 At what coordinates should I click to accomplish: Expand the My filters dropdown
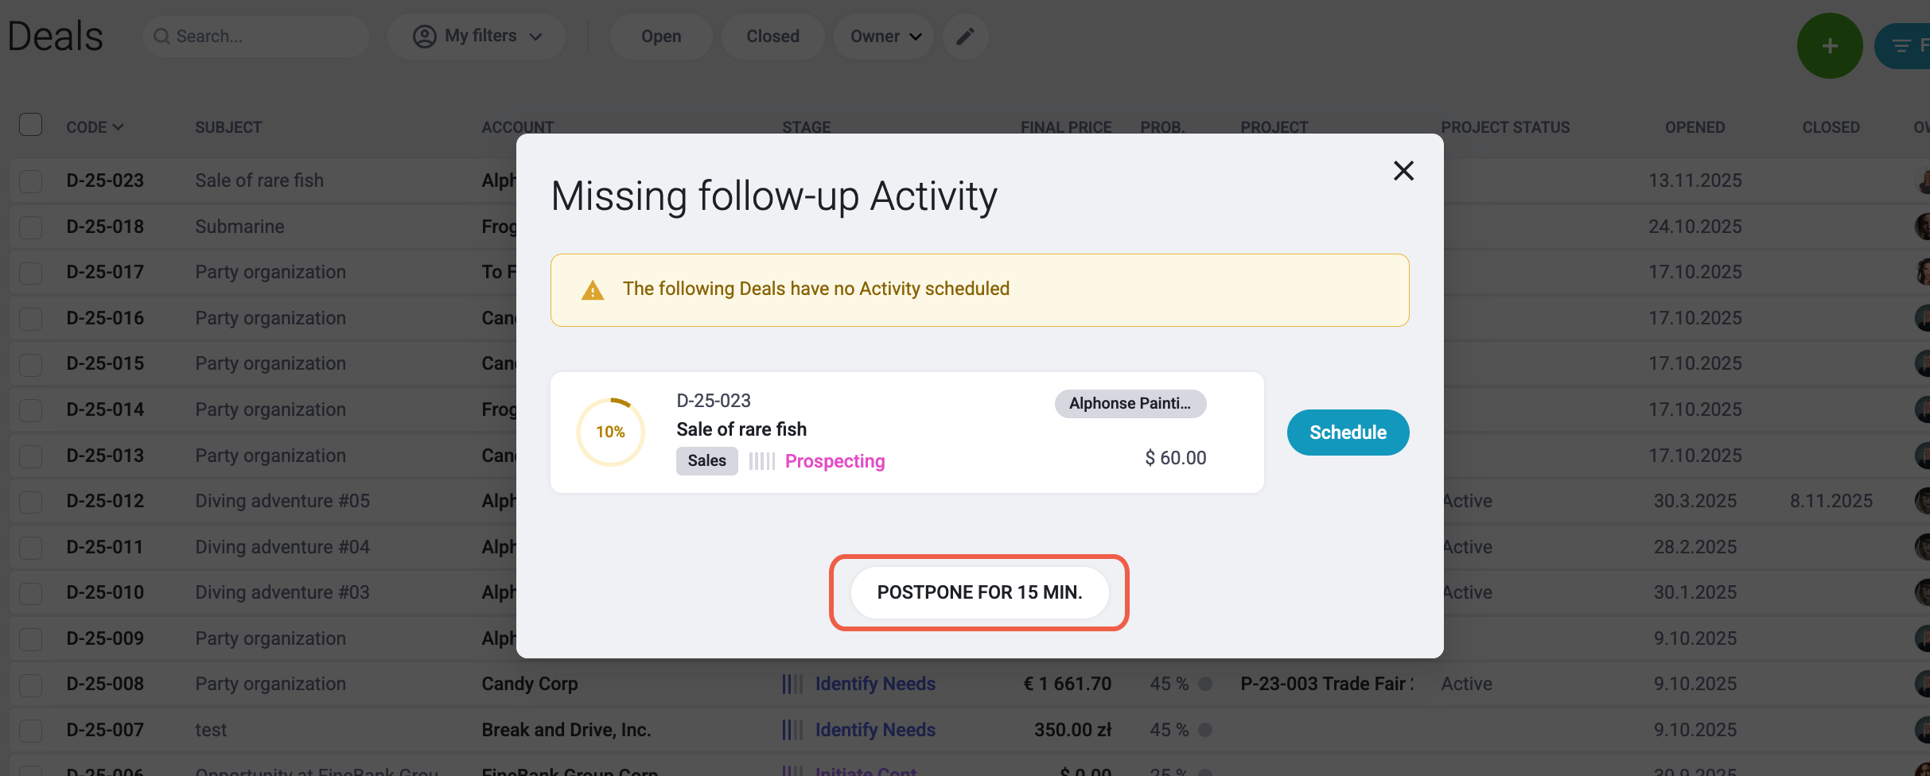tap(476, 37)
